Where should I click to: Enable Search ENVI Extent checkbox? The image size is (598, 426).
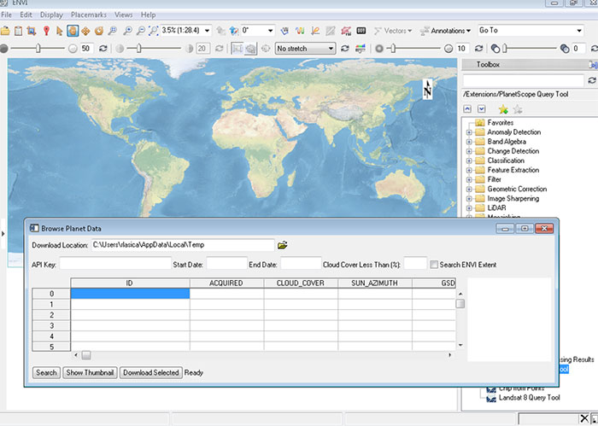click(434, 265)
